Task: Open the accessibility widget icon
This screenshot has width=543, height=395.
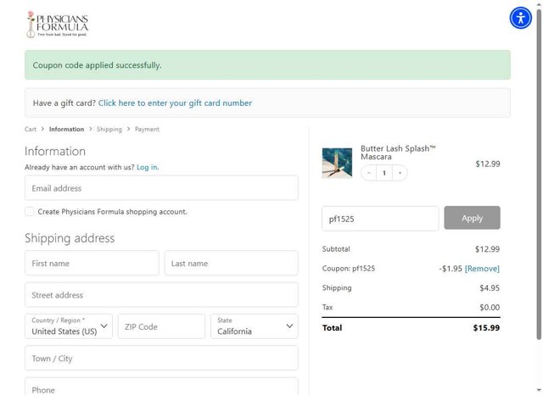Action: (x=520, y=18)
